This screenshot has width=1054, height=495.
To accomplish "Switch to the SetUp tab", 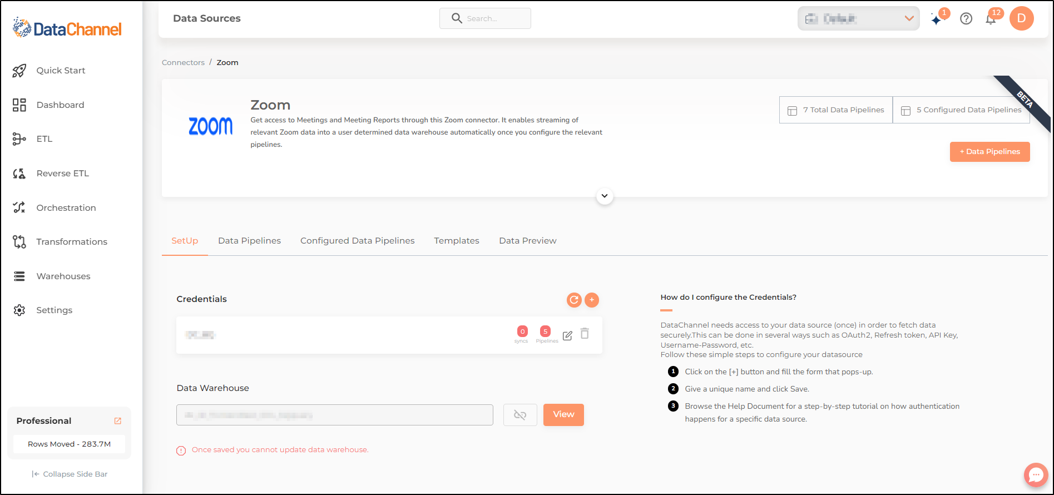I will [185, 241].
